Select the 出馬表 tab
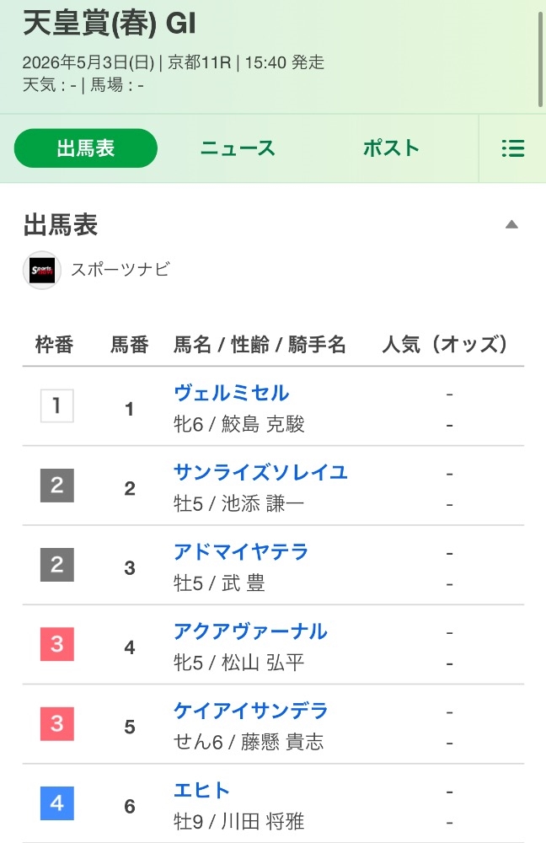Viewport: 546px width, 843px height. 85,148
